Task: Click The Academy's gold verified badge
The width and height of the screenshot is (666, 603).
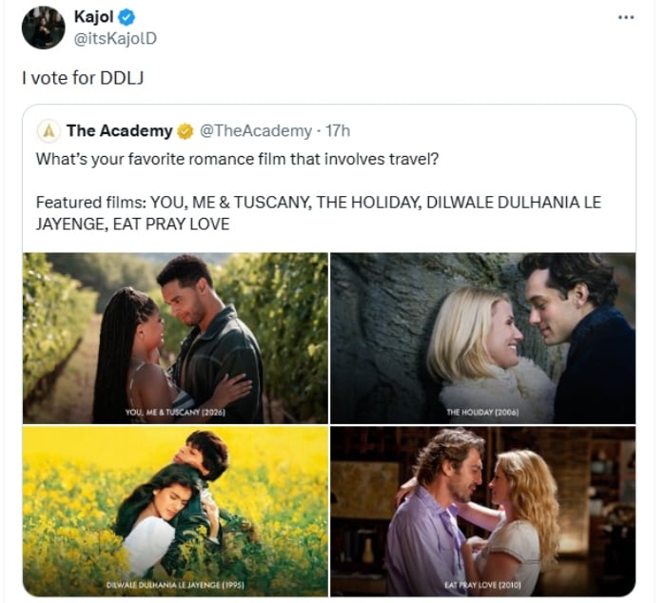Action: (186, 131)
